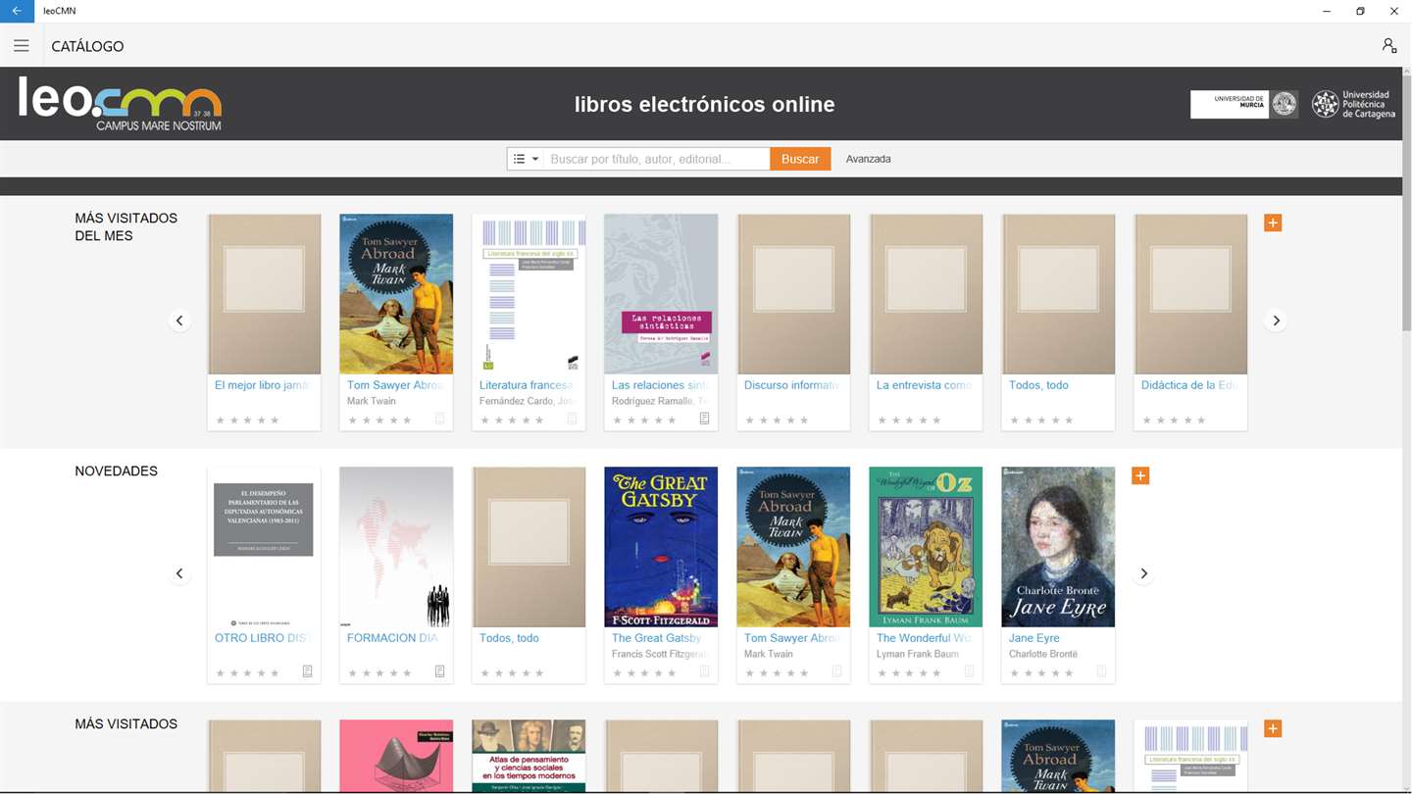Click plus icon for Novedades section
The width and height of the screenshot is (1412, 794).
pos(1140,476)
